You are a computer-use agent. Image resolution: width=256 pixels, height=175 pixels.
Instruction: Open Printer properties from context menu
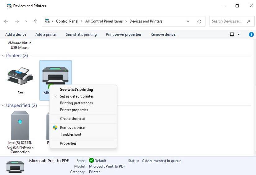pos(83,110)
